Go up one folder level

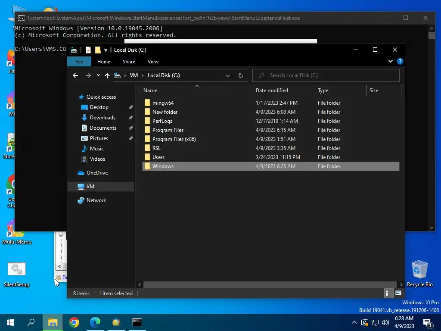(x=107, y=75)
